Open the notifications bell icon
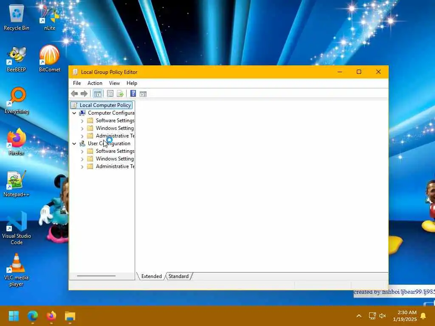The width and height of the screenshot is (435, 326). (x=424, y=316)
